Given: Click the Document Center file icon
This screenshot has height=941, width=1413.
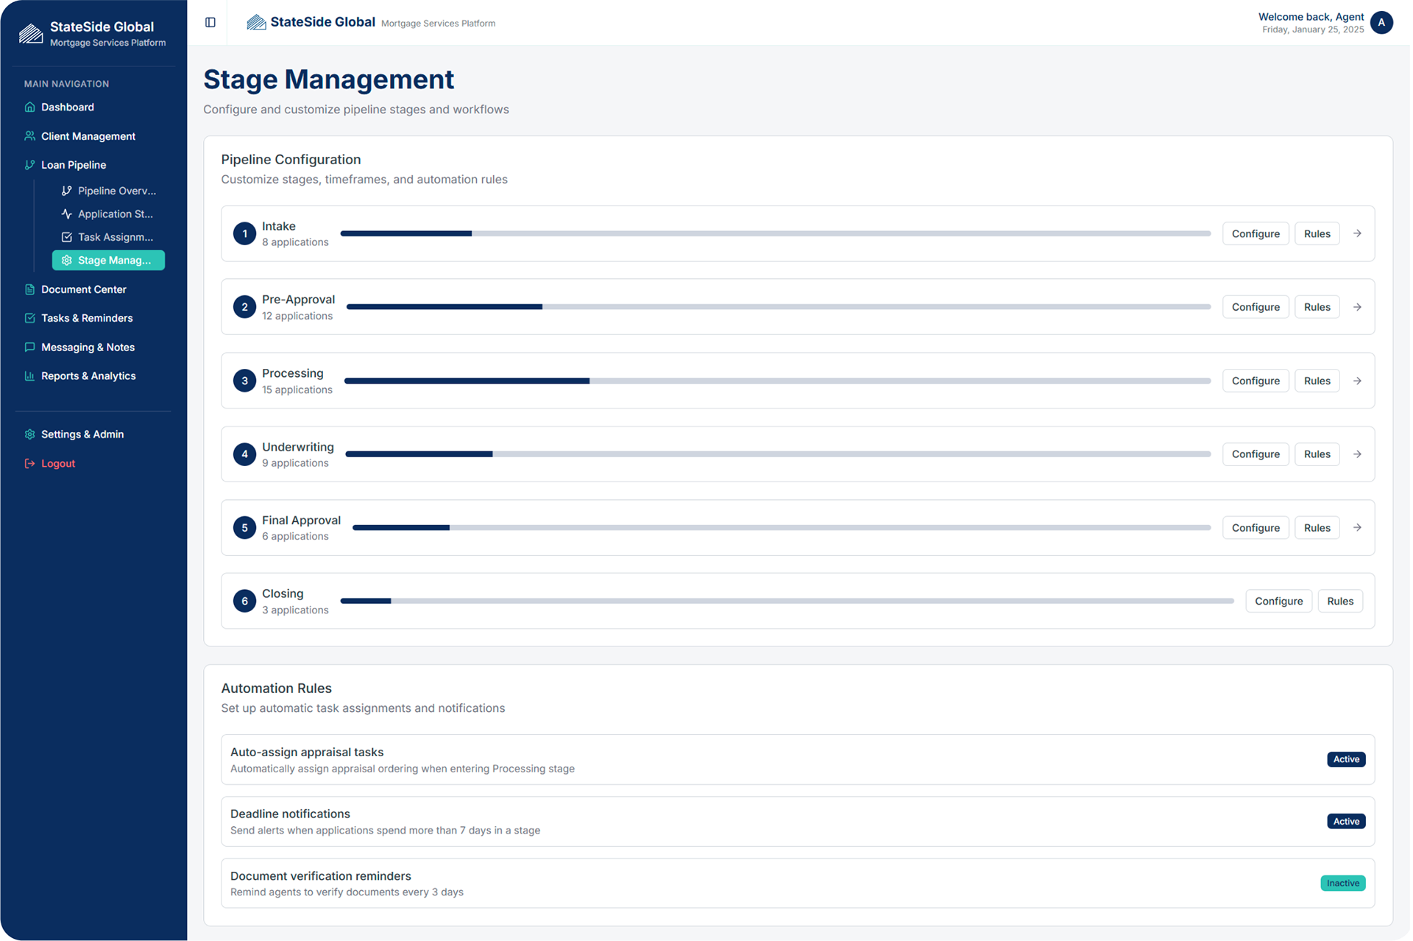Looking at the screenshot, I should pos(29,289).
